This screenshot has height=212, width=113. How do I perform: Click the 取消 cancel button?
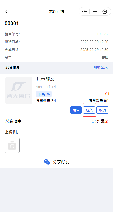pyautogui.click(x=102, y=110)
